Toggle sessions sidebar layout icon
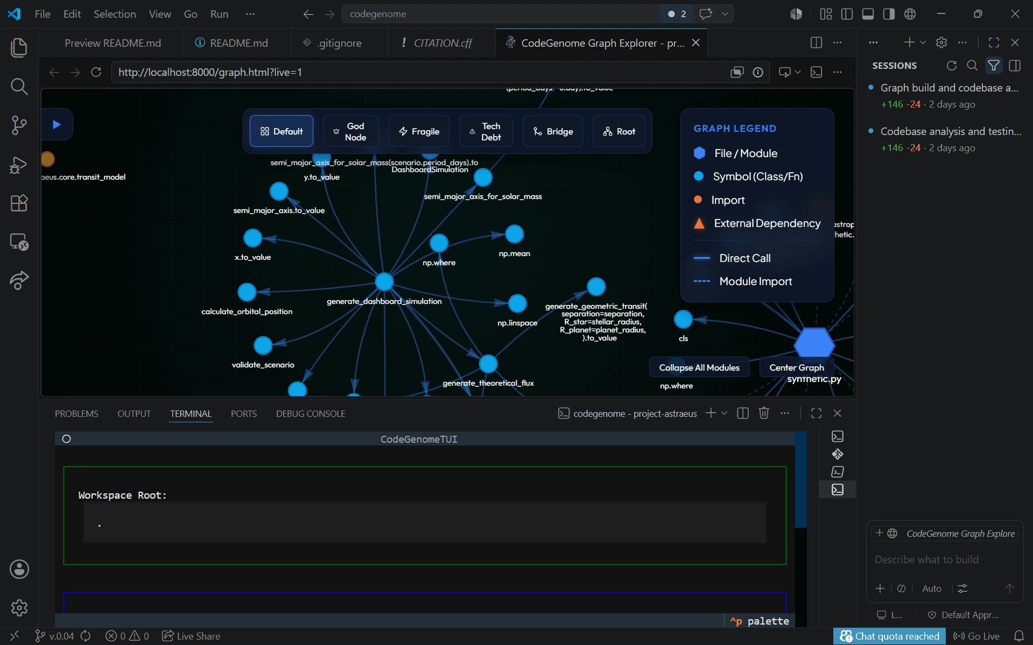The image size is (1033, 645). coord(1015,66)
